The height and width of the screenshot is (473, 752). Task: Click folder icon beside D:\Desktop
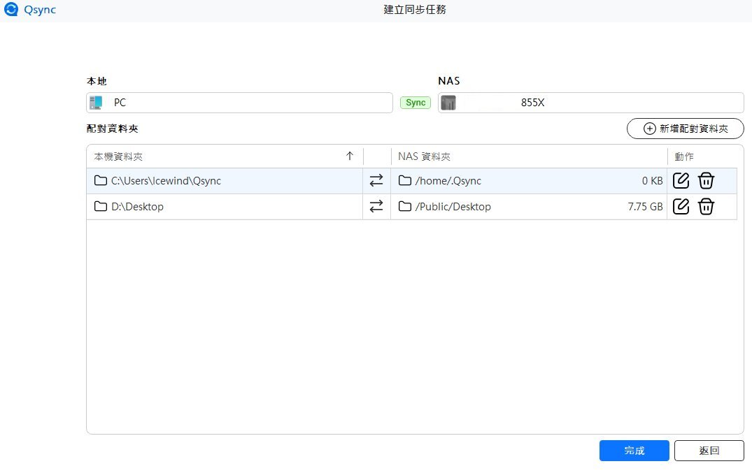pyautogui.click(x=101, y=206)
